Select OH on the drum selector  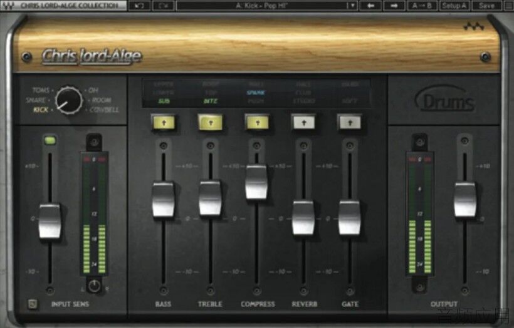coord(93,90)
